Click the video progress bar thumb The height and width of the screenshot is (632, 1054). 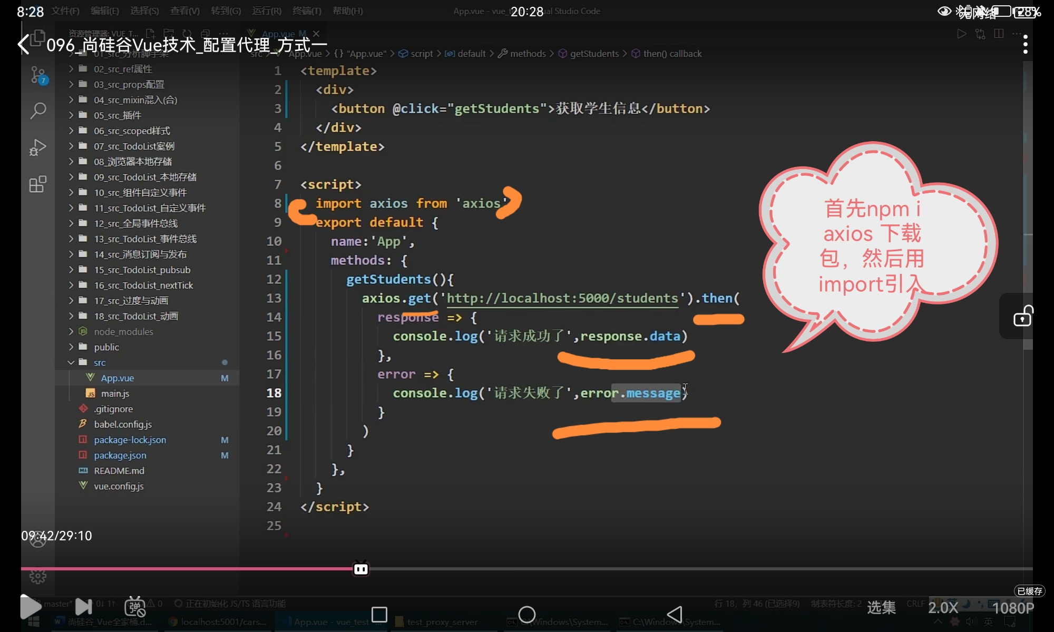coord(361,569)
